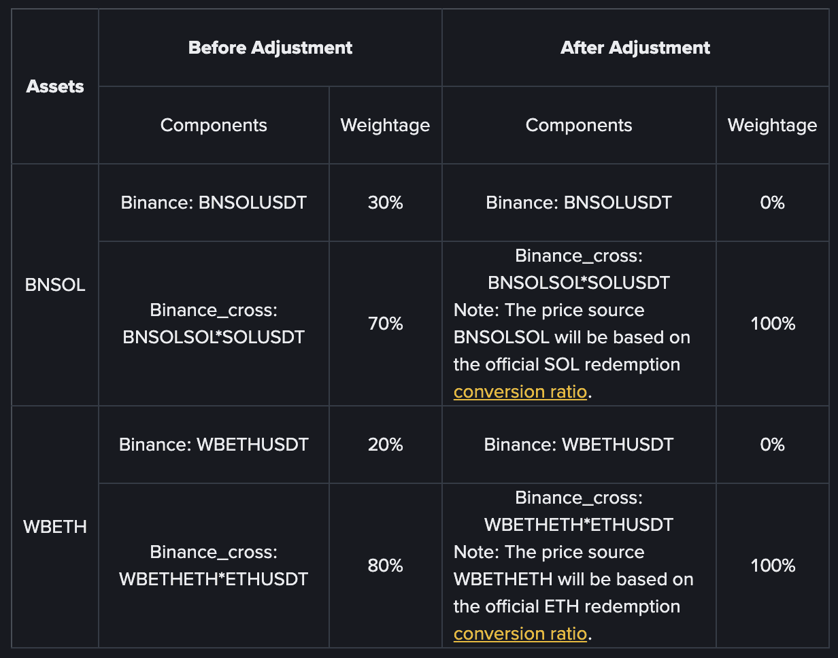The height and width of the screenshot is (658, 838).
Task: Open the SOL redemption conversion ratio link
Action: 520,392
